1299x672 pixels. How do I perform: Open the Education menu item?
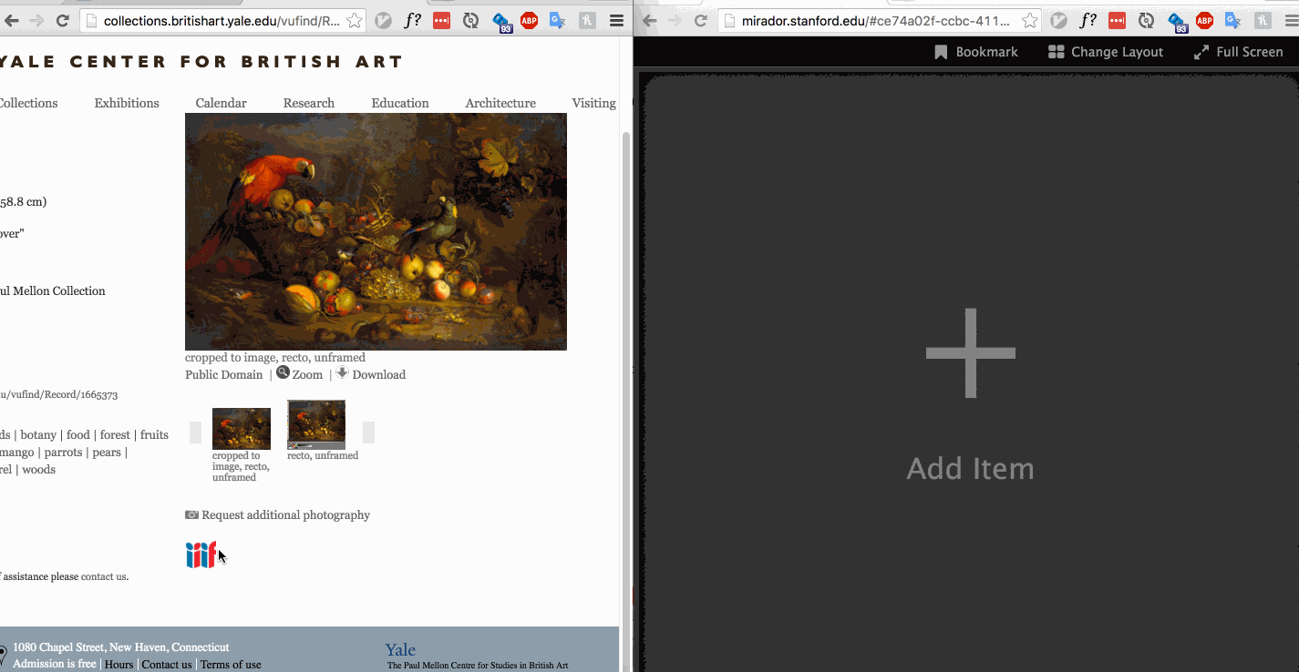(x=400, y=103)
